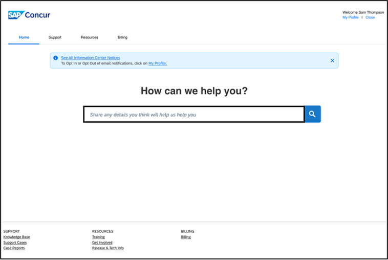Open Training footer link
Image resolution: width=388 pixels, height=260 pixels.
click(x=98, y=237)
